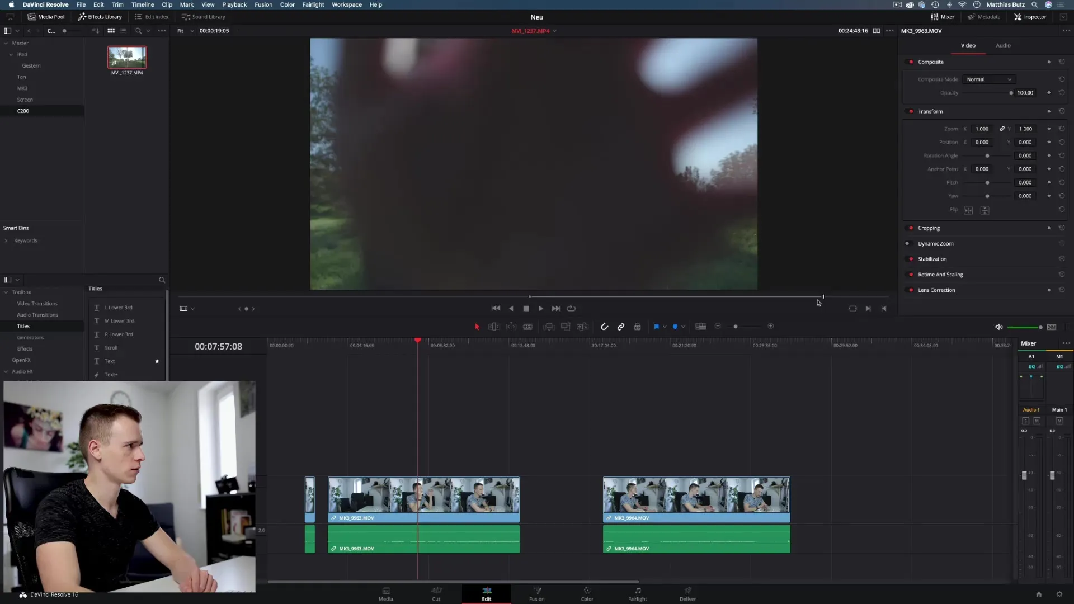Open the Edit Index panel
Viewport: 1074px width, 604px height.
[152, 17]
